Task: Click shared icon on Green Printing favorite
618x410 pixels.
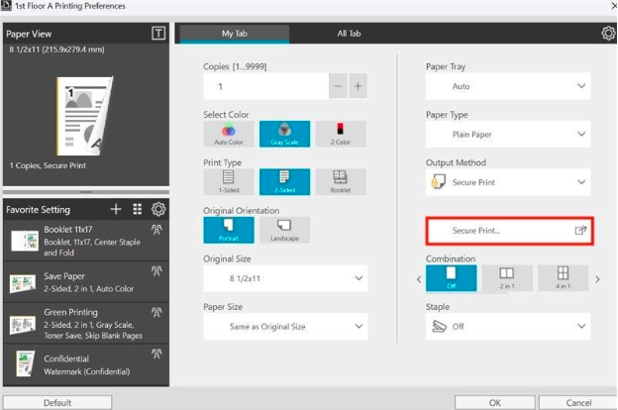Action: tap(156, 313)
